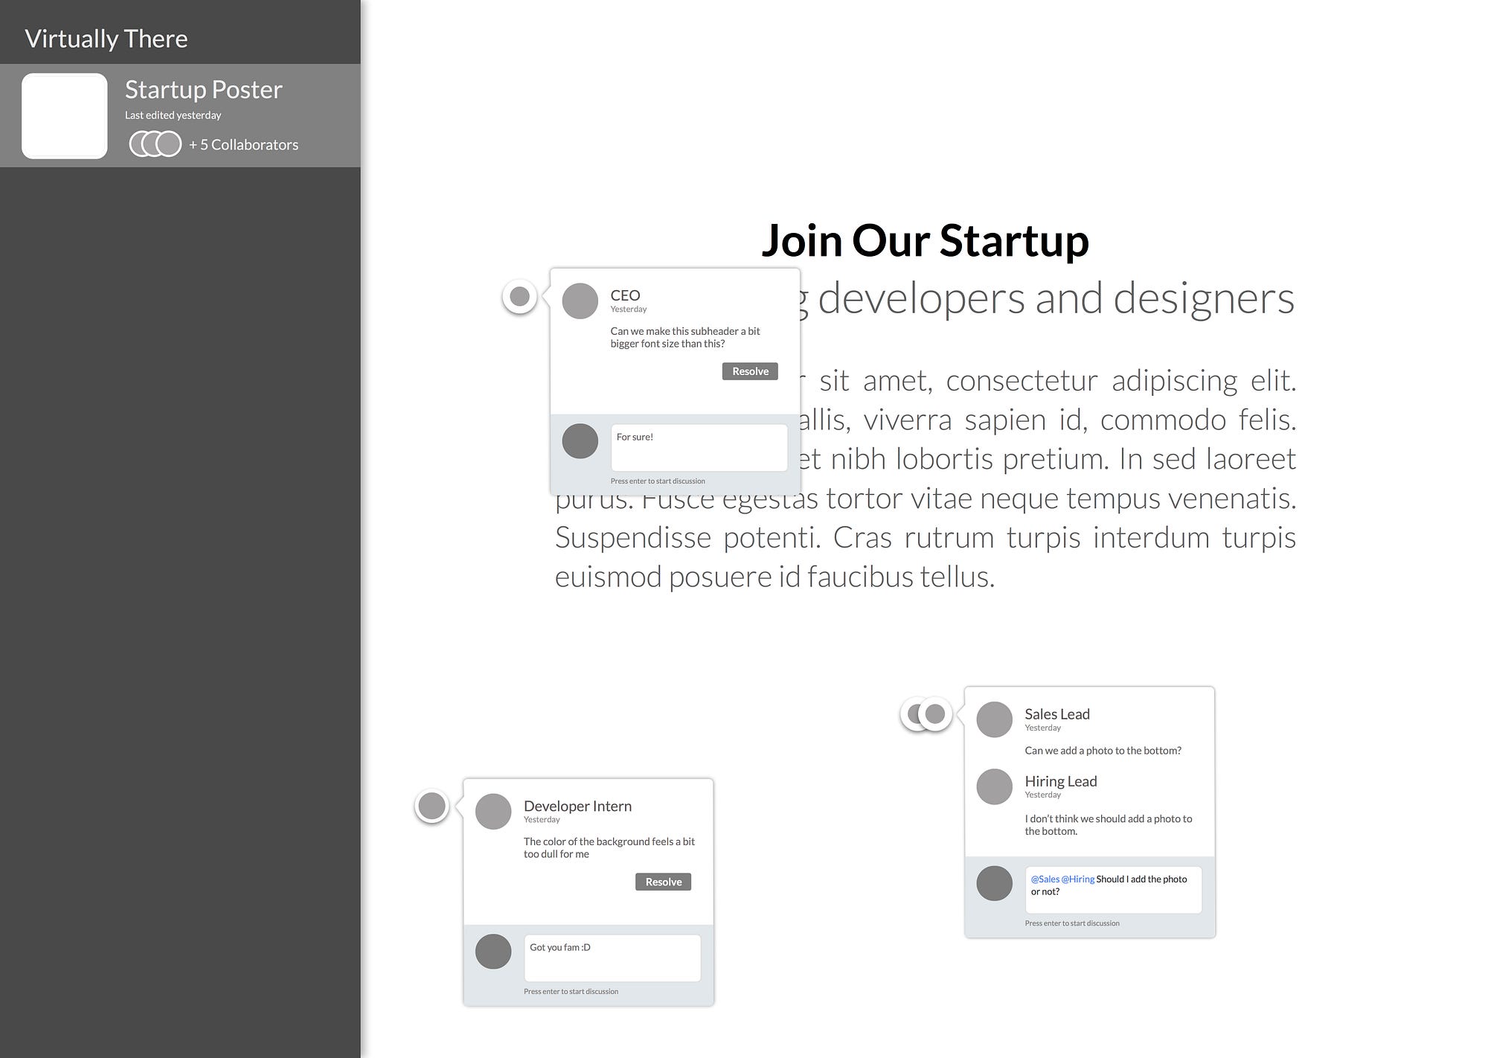Screen dimensions: 1488x1058
Task: Click the Developer Intern comment pin marker
Action: coord(432,806)
